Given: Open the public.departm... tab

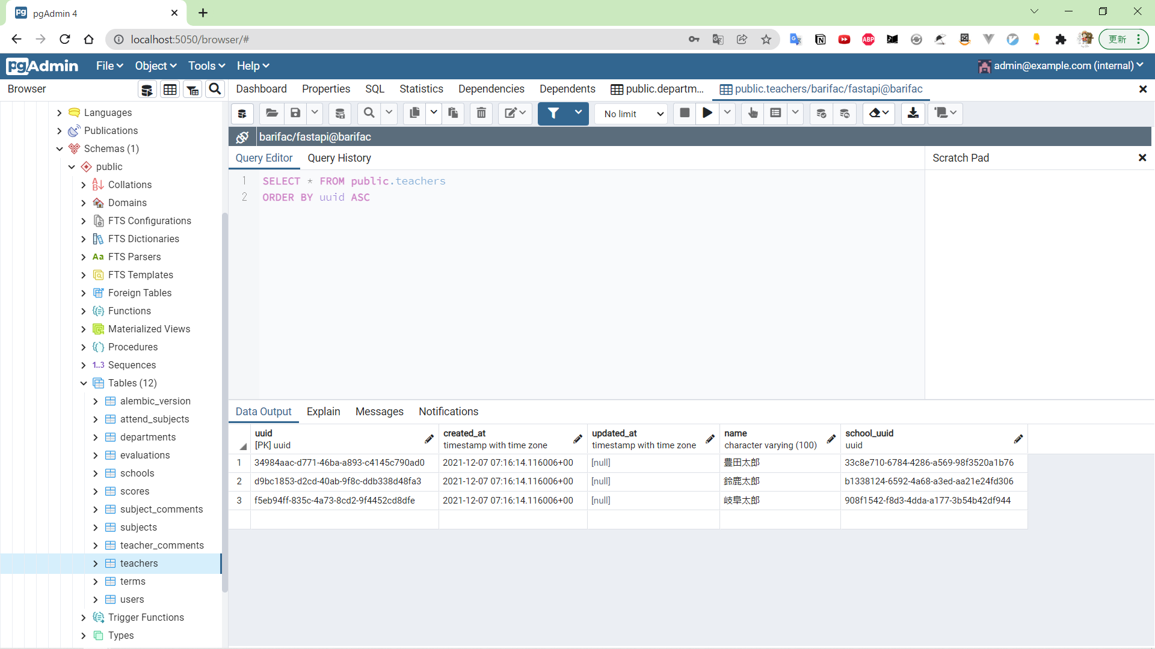Looking at the screenshot, I should point(657,89).
